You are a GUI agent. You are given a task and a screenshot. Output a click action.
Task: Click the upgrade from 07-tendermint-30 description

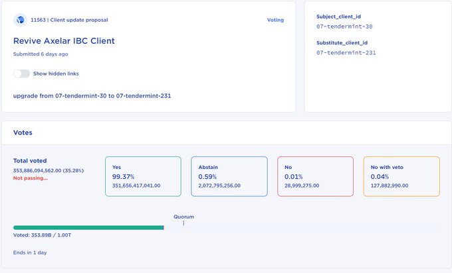pyautogui.click(x=92, y=95)
